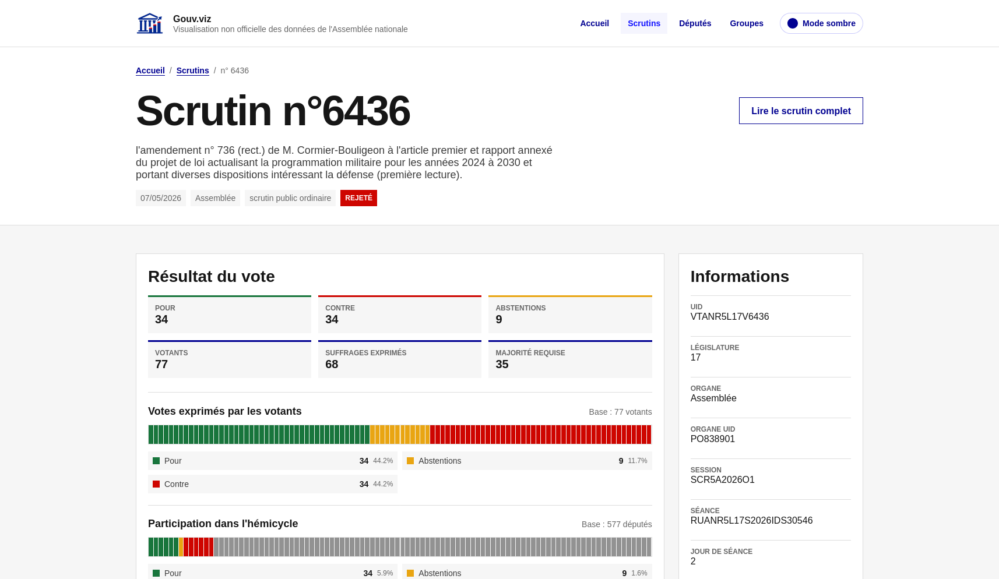The width and height of the screenshot is (999, 579).
Task: Click the 07/05/2026 date tag
Action: click(x=161, y=198)
